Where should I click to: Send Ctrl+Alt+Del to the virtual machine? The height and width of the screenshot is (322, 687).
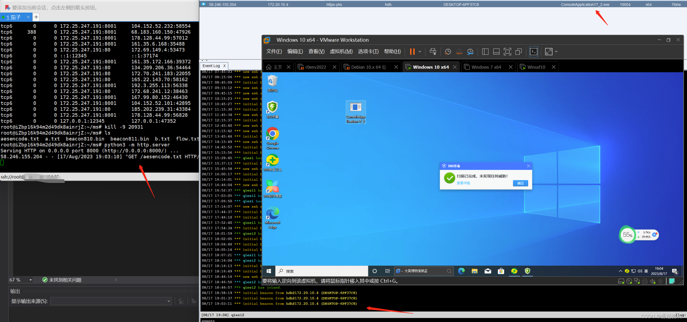pos(433,52)
